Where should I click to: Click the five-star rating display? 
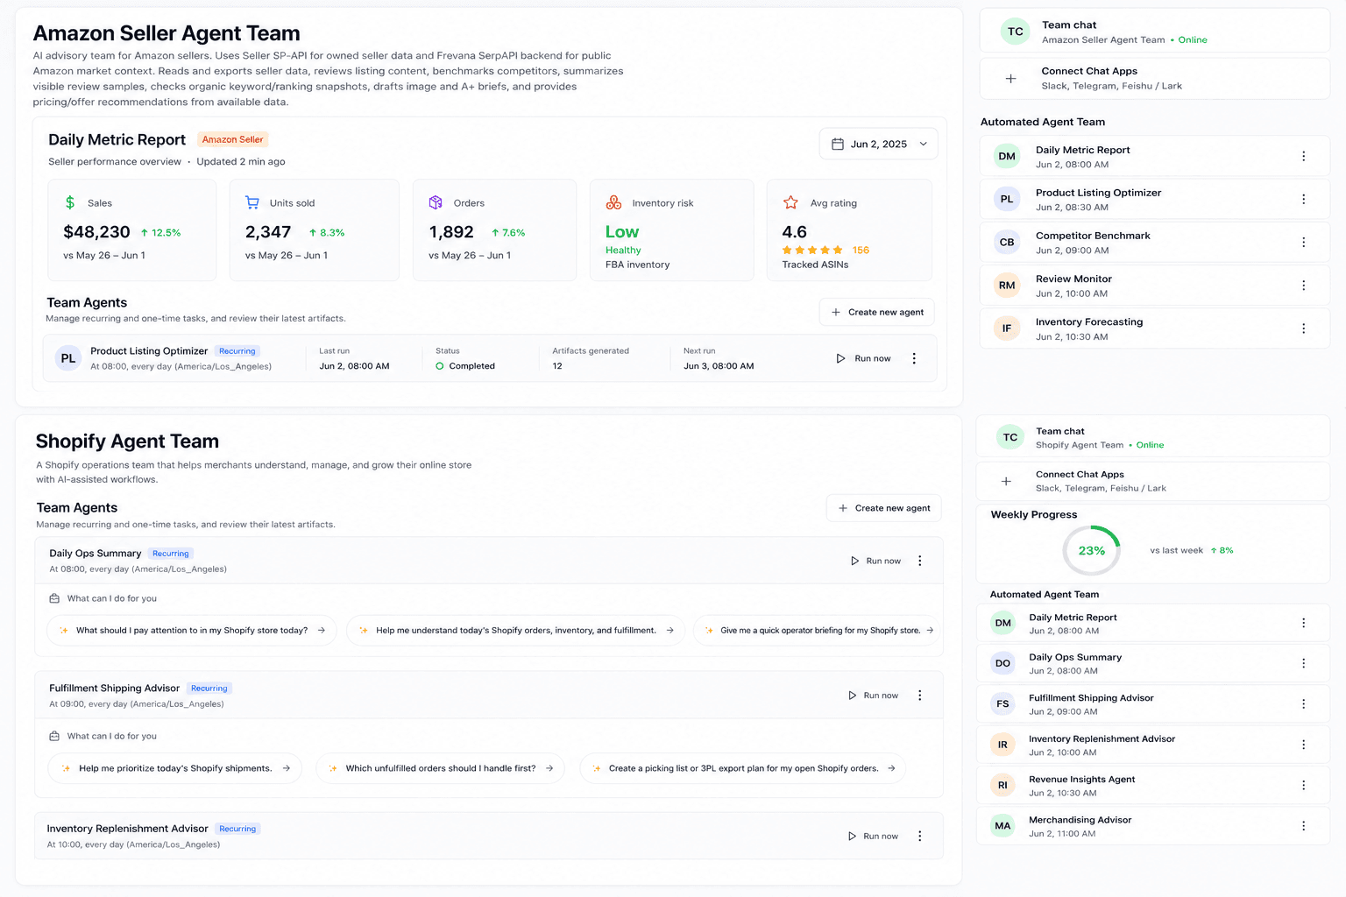point(812,251)
